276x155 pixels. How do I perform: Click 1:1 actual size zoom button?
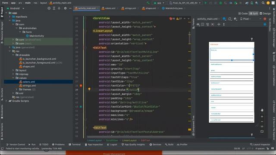[262, 127]
